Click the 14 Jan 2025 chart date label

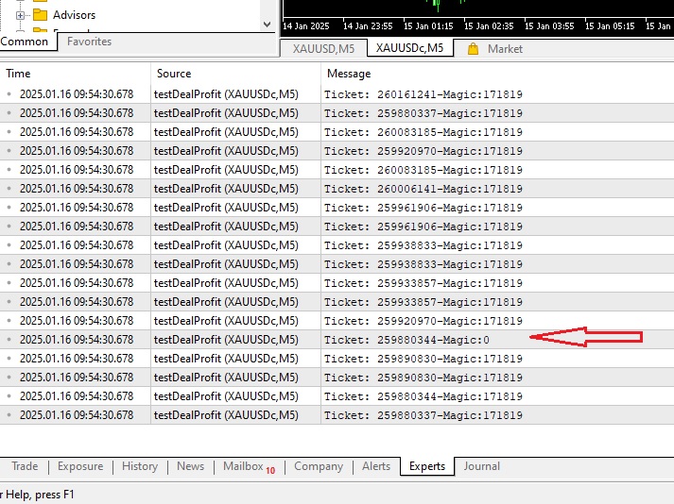pyautogui.click(x=305, y=26)
